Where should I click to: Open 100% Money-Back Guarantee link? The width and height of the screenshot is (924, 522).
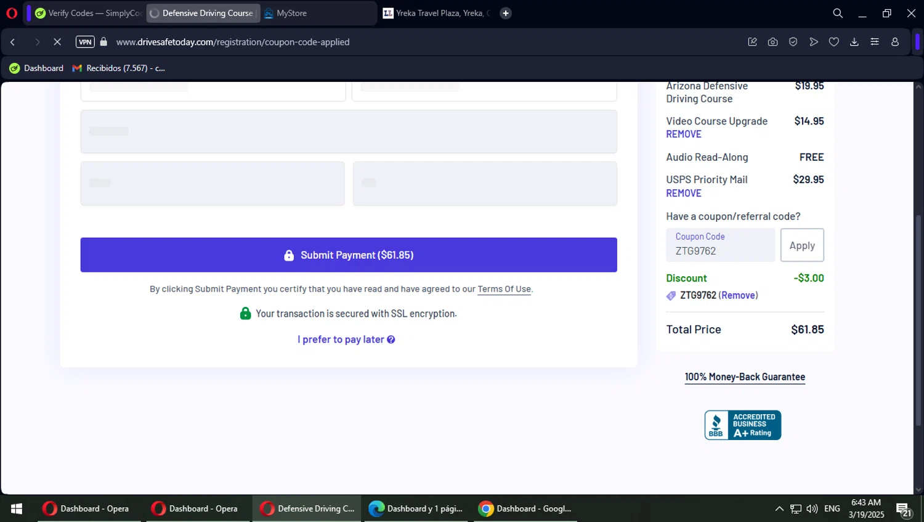[745, 377]
